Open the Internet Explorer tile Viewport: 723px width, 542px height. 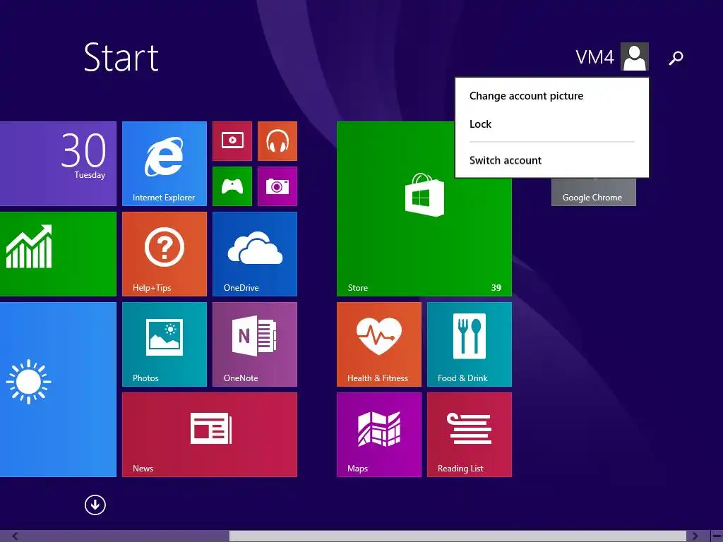tap(164, 164)
